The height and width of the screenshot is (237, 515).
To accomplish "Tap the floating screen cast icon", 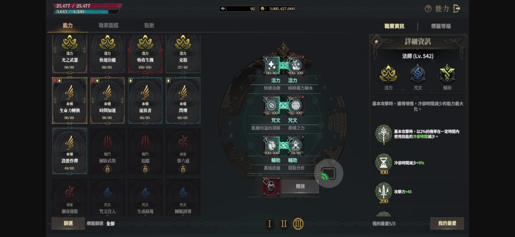I will (328, 174).
